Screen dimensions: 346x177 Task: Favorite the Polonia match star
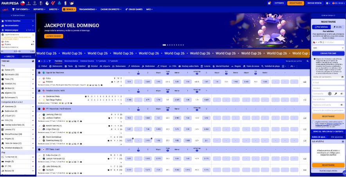40,81
